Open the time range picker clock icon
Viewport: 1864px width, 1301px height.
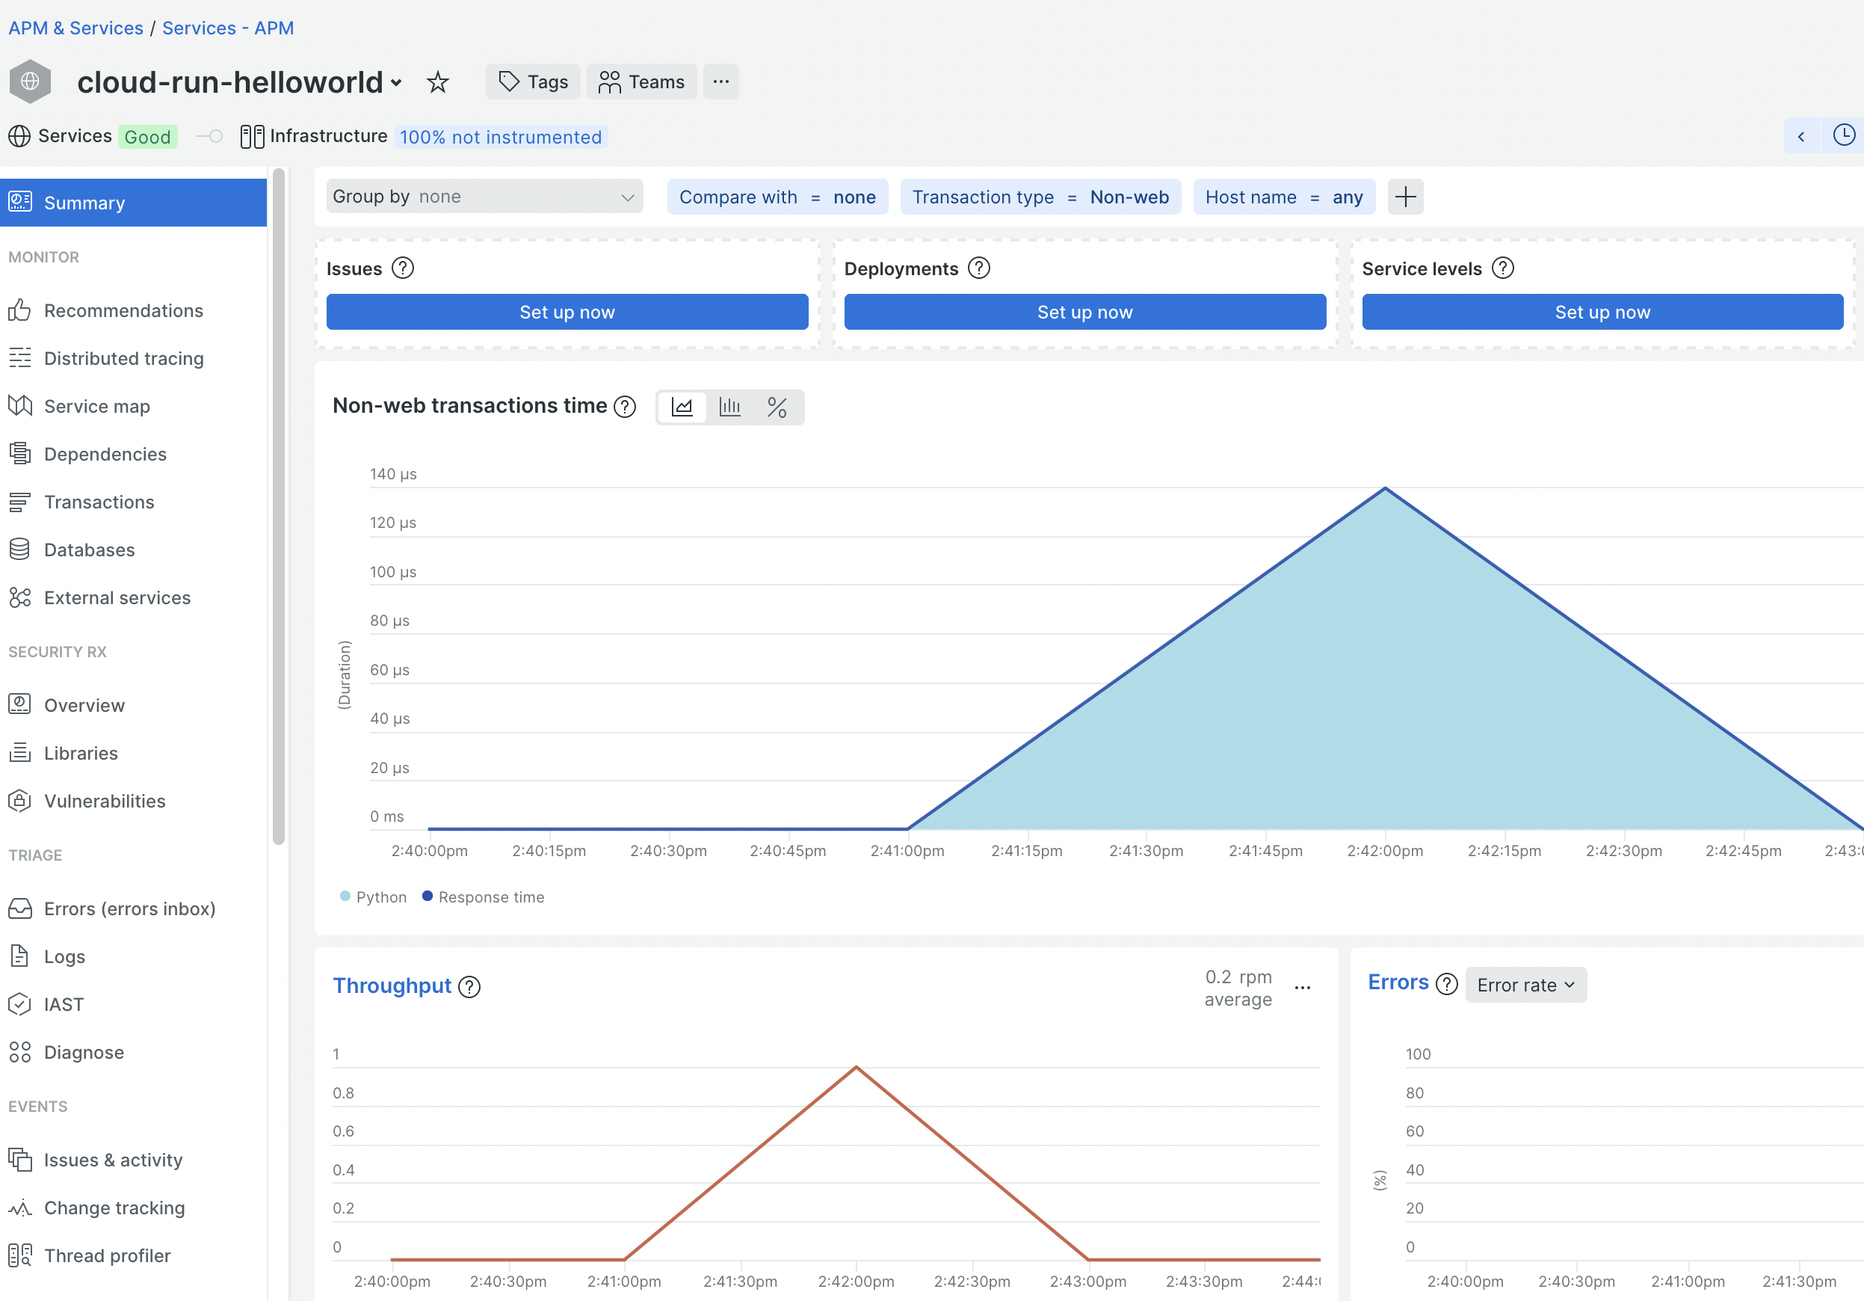(1845, 135)
